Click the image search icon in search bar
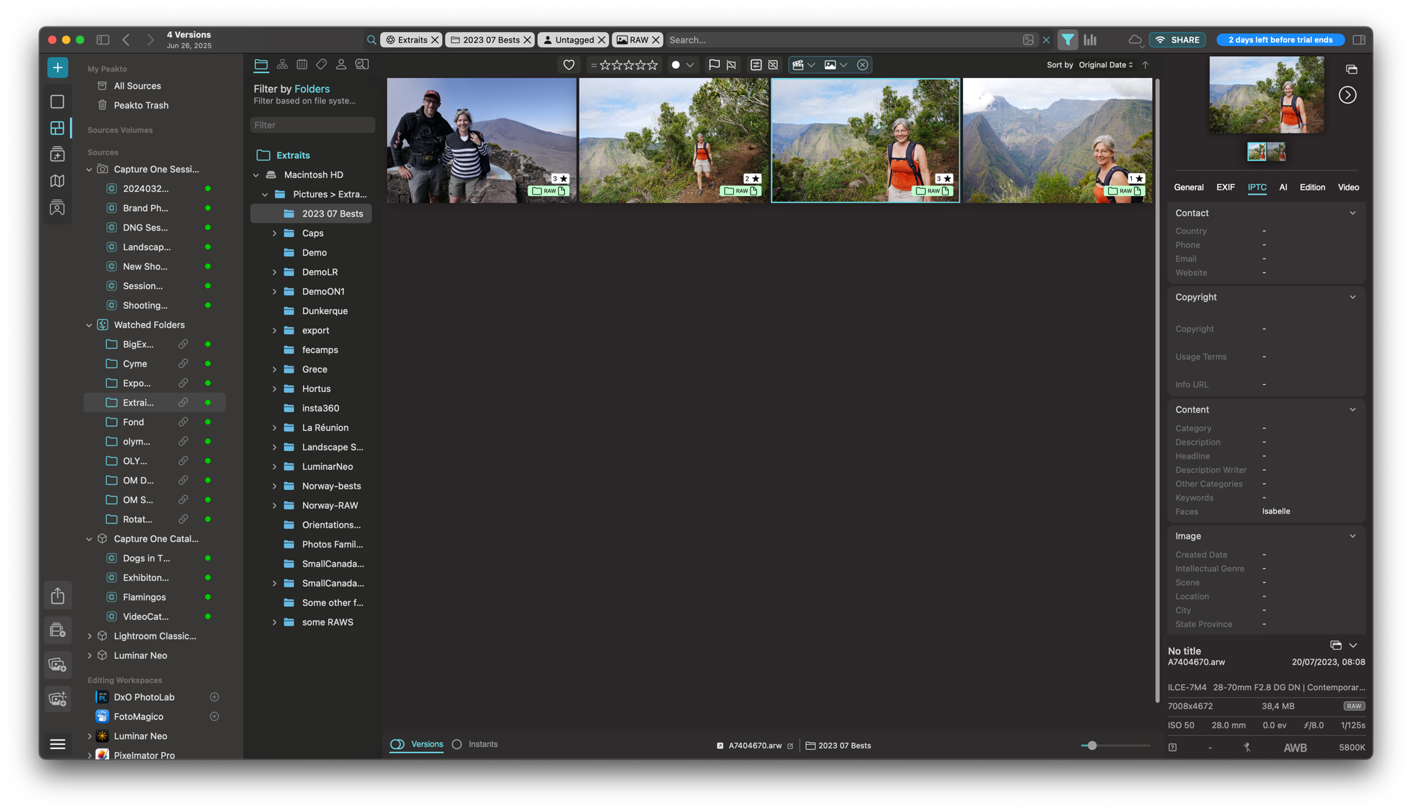Screen dimensions: 1412x811 click(x=1028, y=40)
